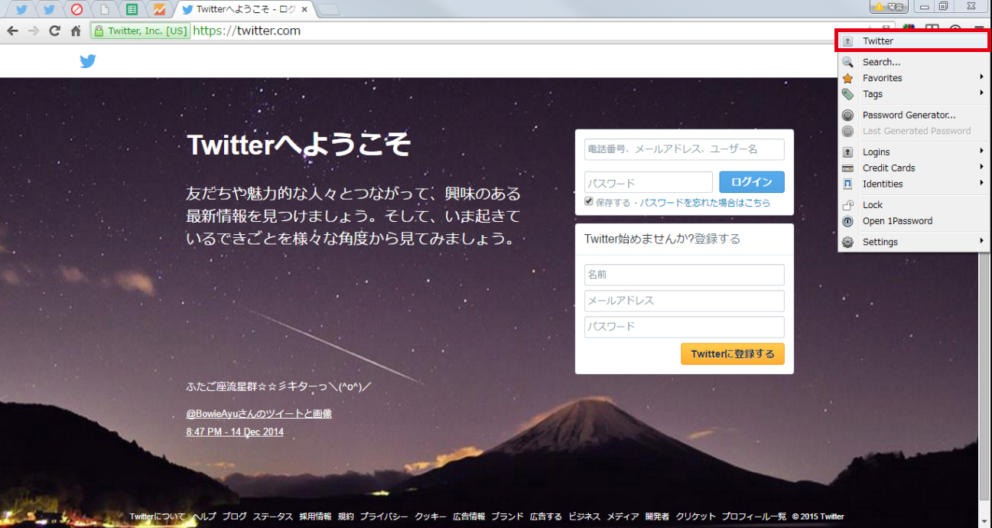
Task: Expand the Favorites submenu arrow
Action: pos(981,78)
